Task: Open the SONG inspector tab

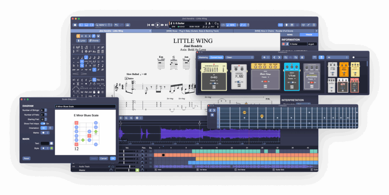Action: [x=290, y=35]
